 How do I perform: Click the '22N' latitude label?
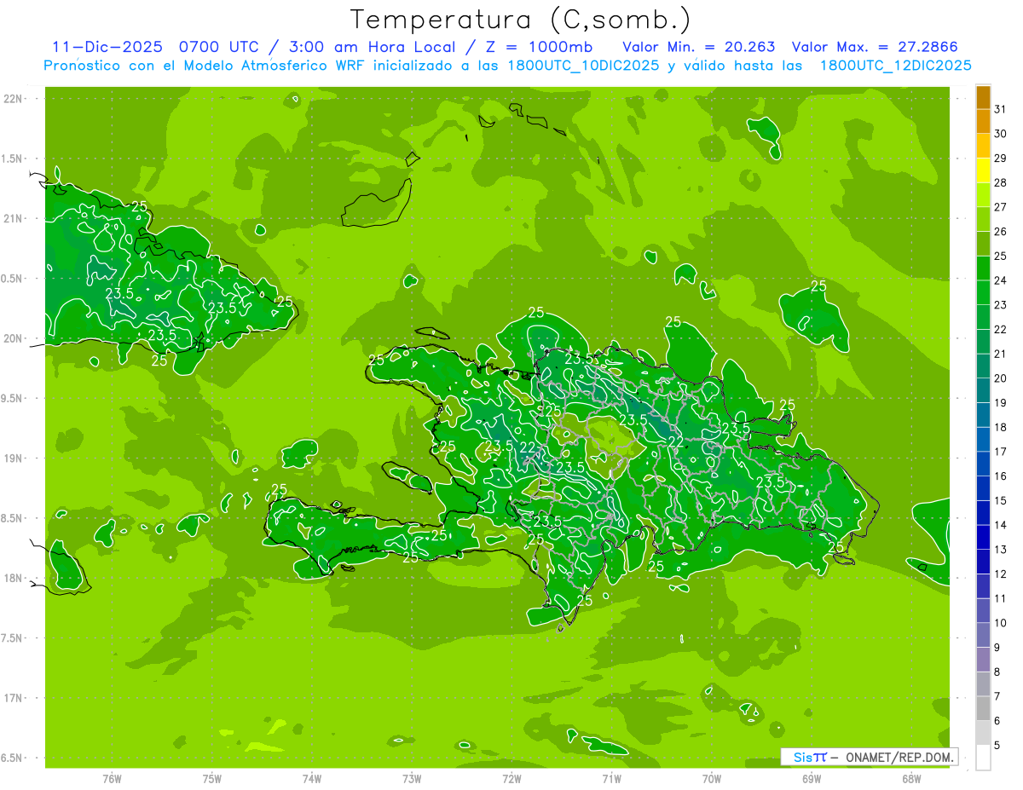[14, 99]
